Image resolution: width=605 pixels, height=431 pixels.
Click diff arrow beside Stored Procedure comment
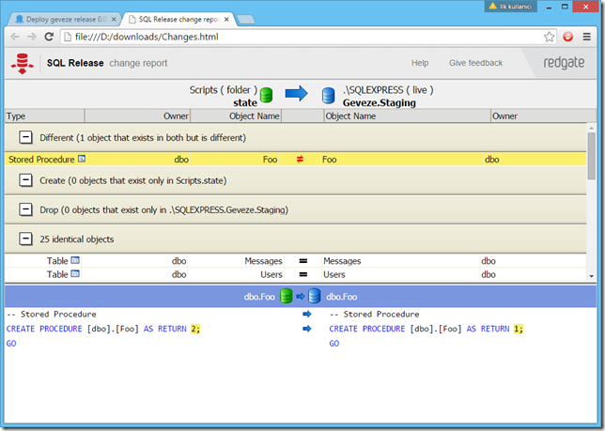[x=307, y=315]
